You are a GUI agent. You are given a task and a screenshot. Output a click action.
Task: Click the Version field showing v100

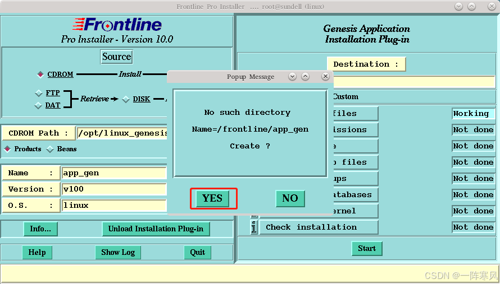114,189
